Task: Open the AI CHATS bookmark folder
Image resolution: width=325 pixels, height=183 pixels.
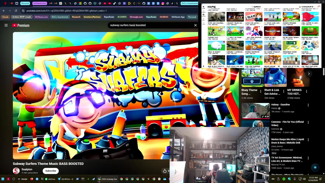Action: coord(122,17)
